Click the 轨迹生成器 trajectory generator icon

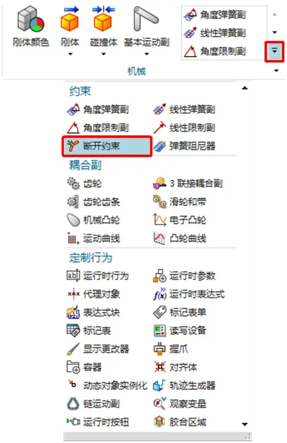click(159, 385)
